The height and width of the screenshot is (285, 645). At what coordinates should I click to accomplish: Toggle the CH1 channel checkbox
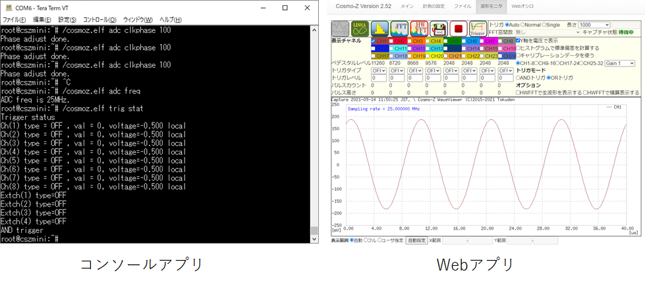374,41
